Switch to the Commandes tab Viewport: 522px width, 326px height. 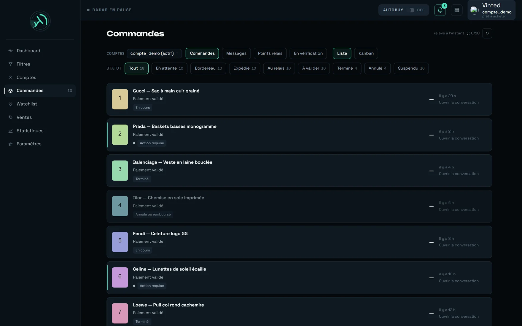pyautogui.click(x=202, y=53)
